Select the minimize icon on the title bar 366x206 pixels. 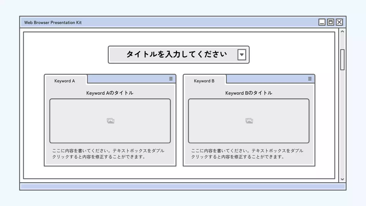322,22
